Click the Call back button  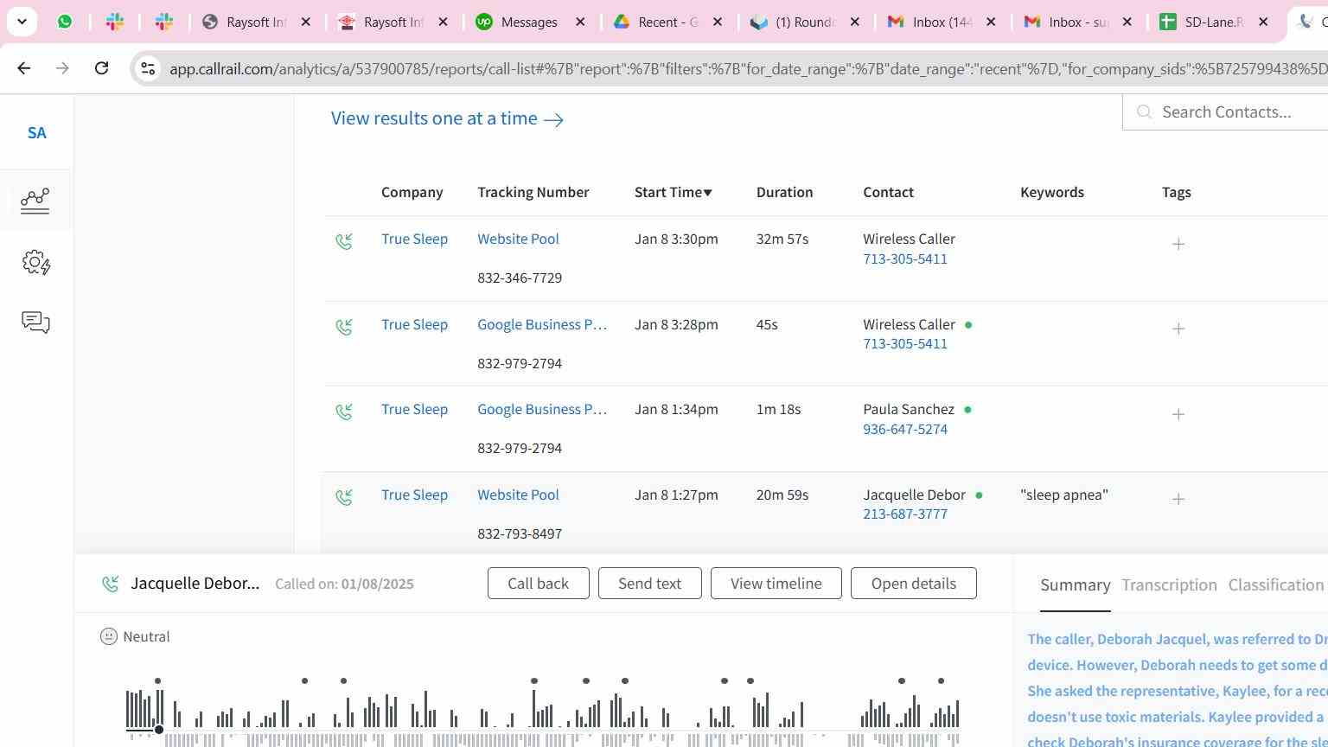(x=538, y=584)
